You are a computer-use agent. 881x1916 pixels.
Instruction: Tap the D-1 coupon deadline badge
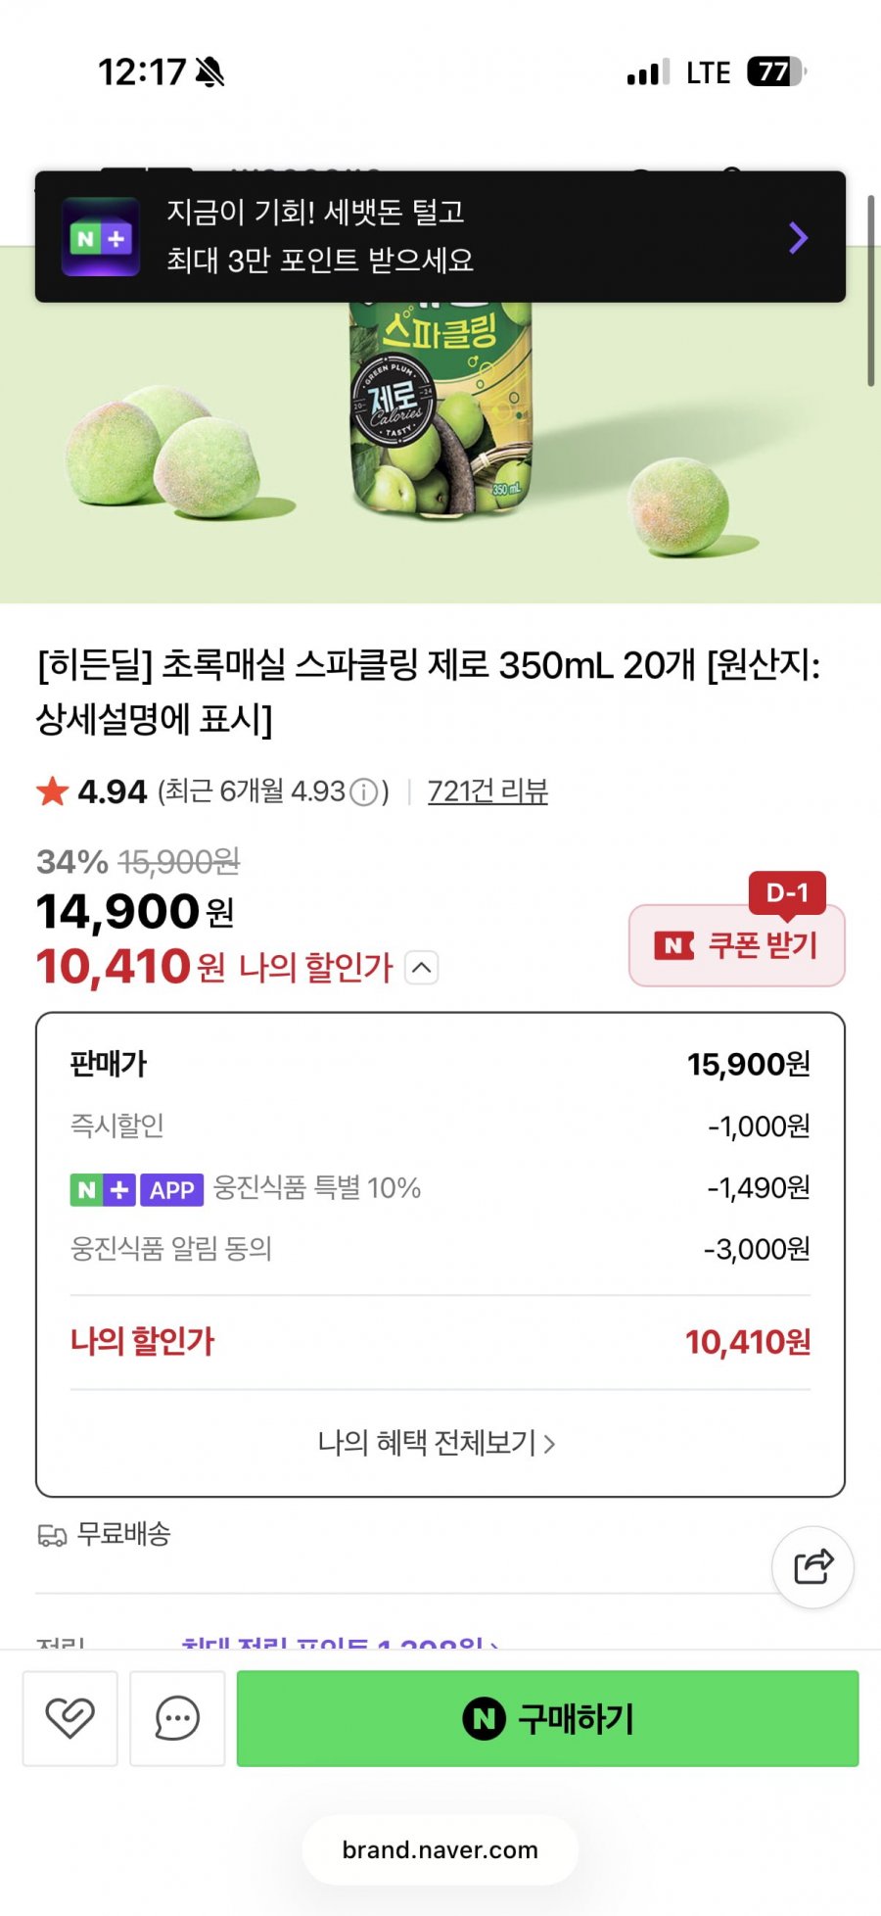787,892
